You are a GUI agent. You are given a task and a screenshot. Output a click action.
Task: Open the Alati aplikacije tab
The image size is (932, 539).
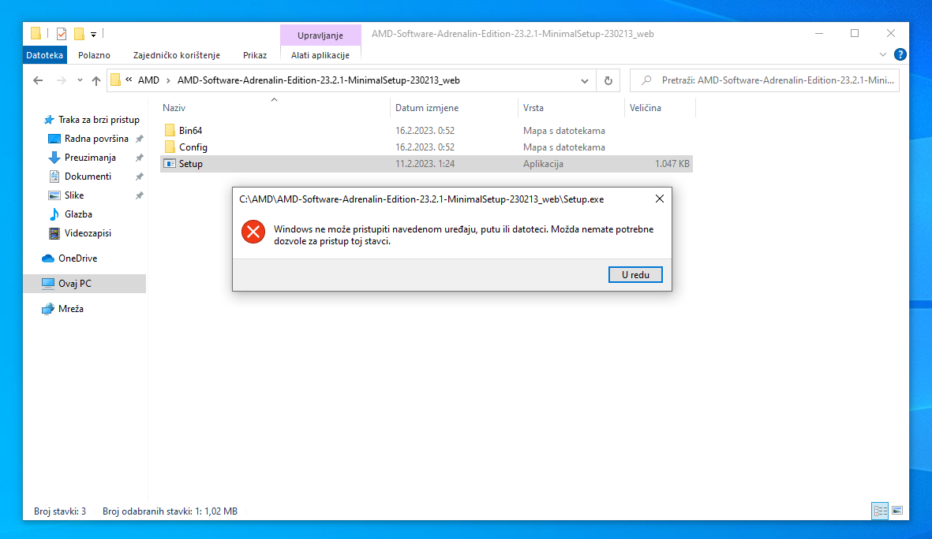point(320,55)
